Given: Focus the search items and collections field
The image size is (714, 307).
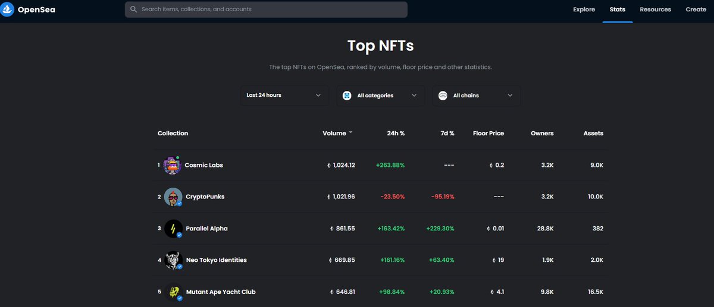Looking at the screenshot, I should (266, 10).
